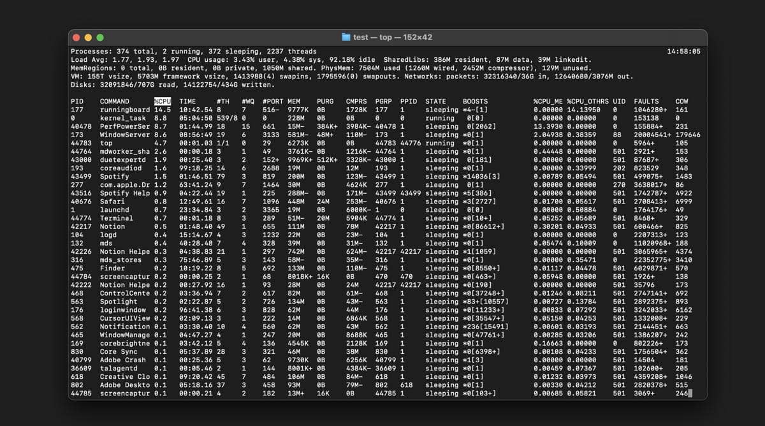Click the Terminal process name
This screenshot has height=426, width=765.
click(x=117, y=218)
